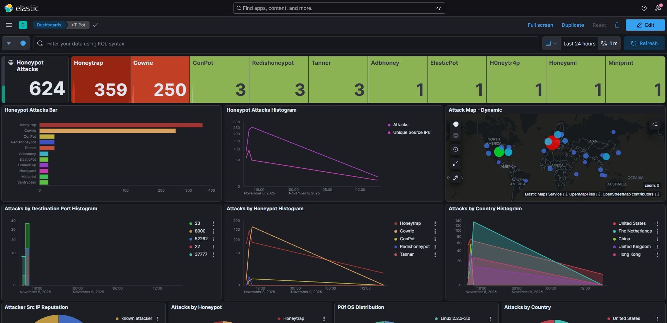Toggle United States series in country histogram
The height and width of the screenshot is (323, 667).
click(632, 223)
